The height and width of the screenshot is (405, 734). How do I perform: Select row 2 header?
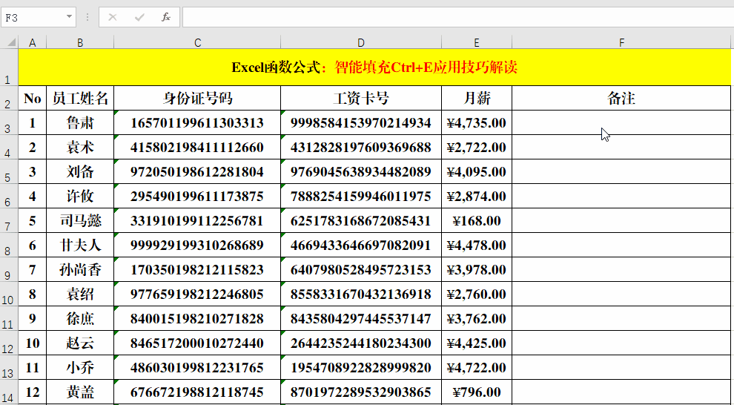(x=9, y=98)
